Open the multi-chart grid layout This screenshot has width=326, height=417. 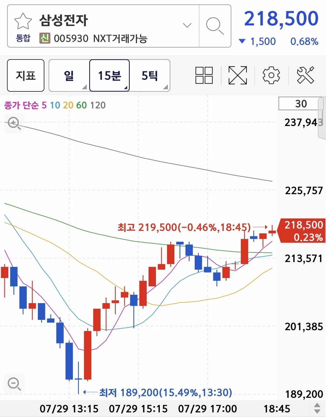click(x=204, y=75)
